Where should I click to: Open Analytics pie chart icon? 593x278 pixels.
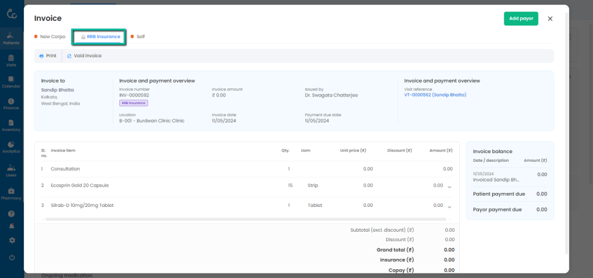tap(11, 147)
